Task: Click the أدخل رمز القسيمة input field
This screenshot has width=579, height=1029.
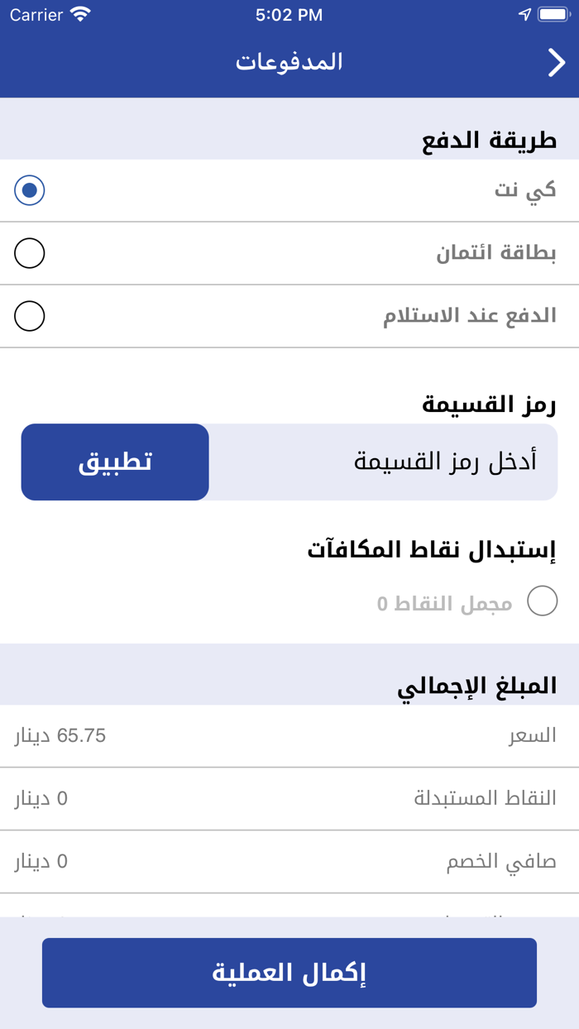Action: (x=383, y=462)
